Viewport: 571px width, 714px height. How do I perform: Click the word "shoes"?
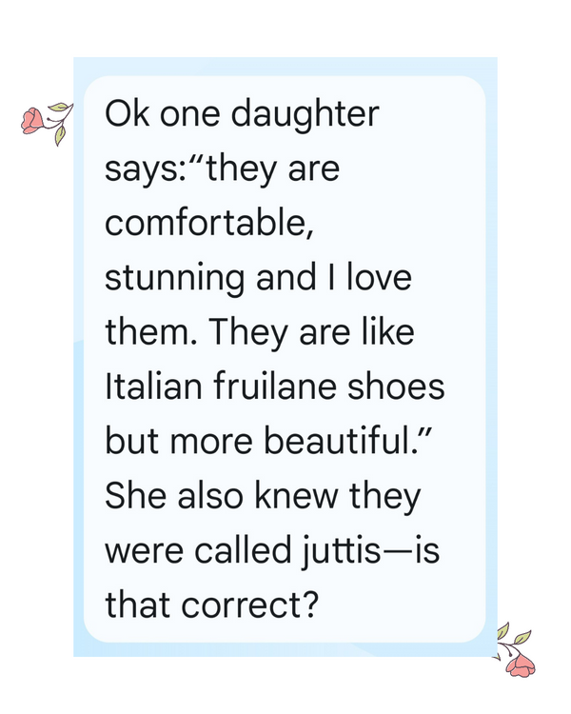pyautogui.click(x=396, y=387)
